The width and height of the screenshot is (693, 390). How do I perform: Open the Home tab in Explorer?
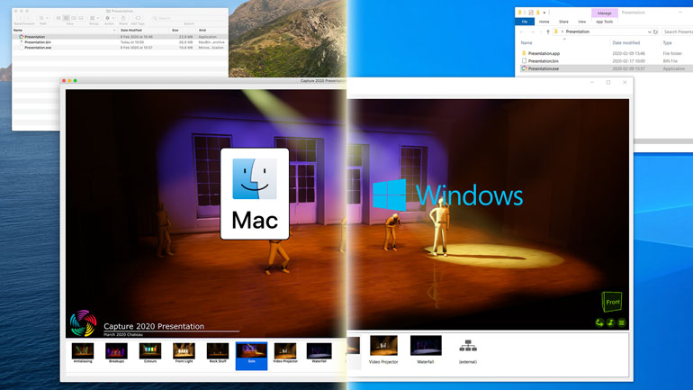(544, 22)
